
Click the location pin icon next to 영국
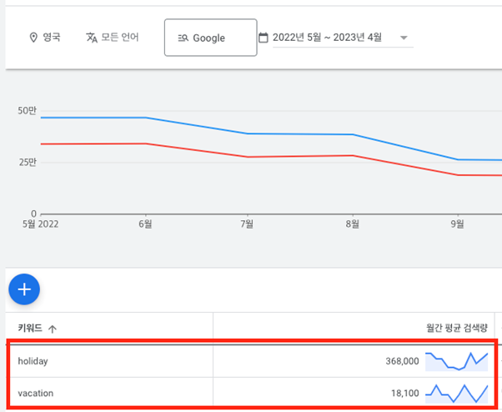pos(33,38)
